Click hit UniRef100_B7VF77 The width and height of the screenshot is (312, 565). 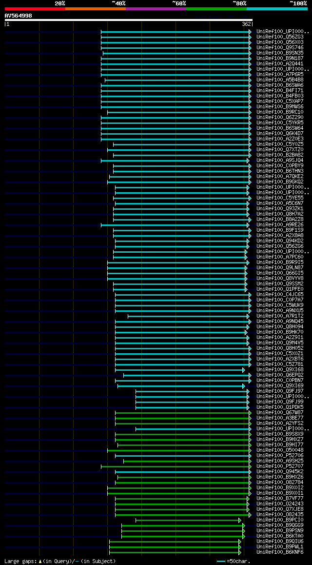coord(280,499)
